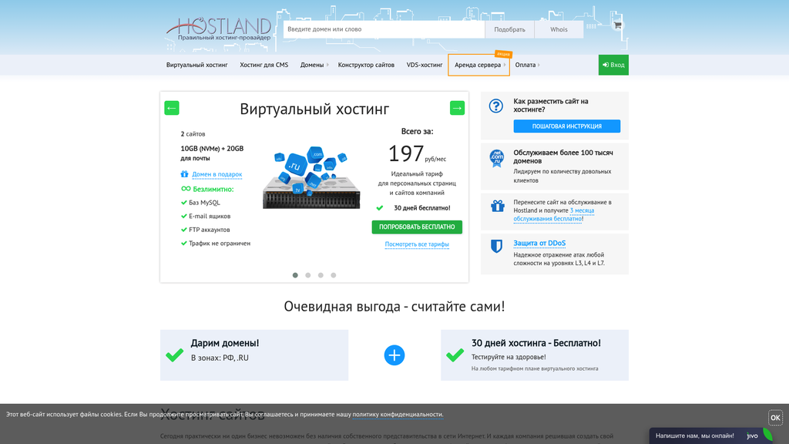Click 'ПОПРОБОВАТЬ БЕСПЛАТНО' green button

click(417, 227)
